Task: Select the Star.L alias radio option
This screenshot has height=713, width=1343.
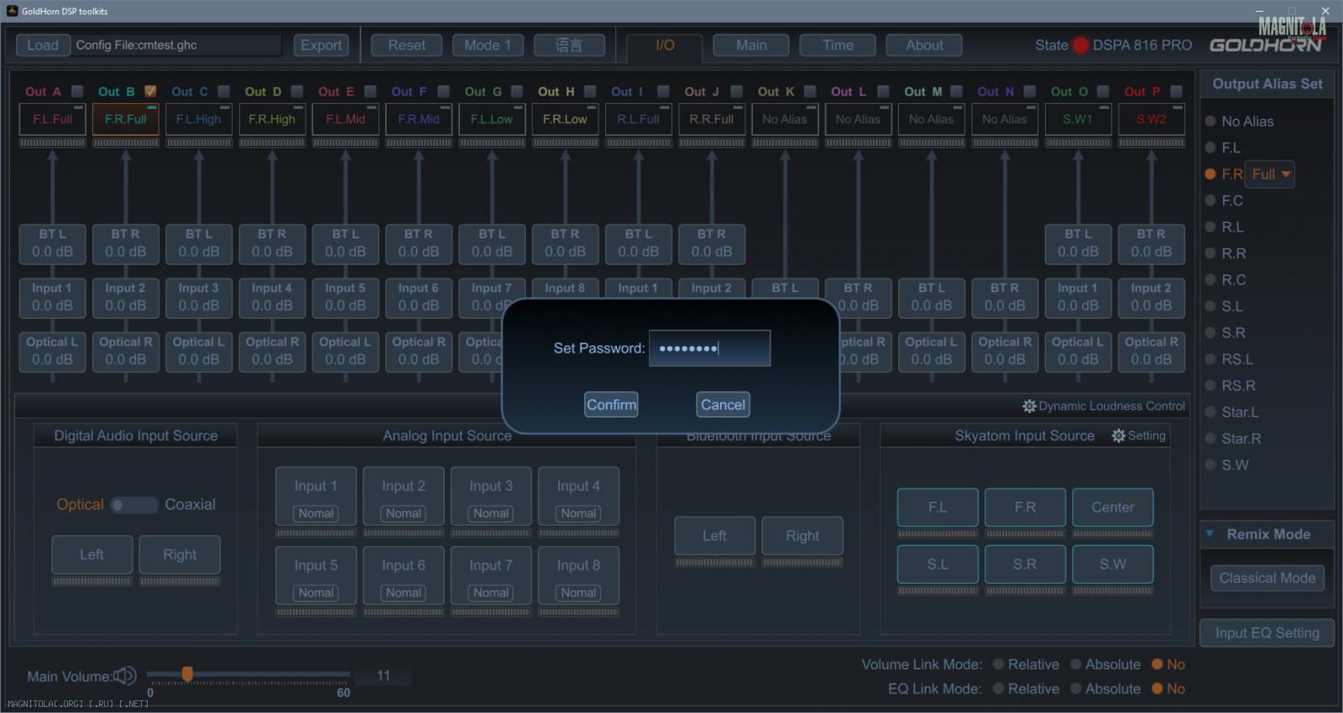Action: (x=1210, y=412)
